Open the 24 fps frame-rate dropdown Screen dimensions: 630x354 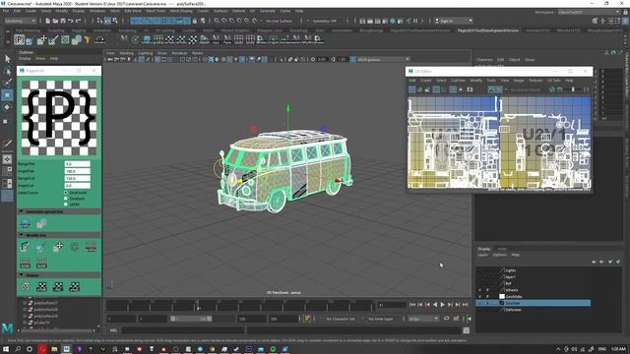click(423, 319)
